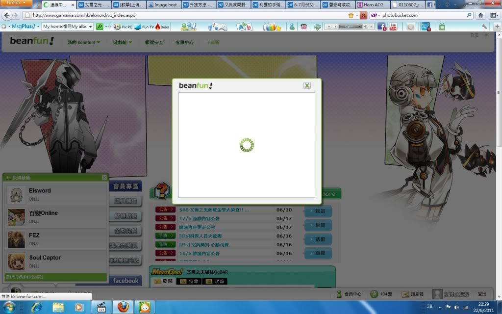
Task: Click the bookmark star in address bar
Action: [x=351, y=15]
